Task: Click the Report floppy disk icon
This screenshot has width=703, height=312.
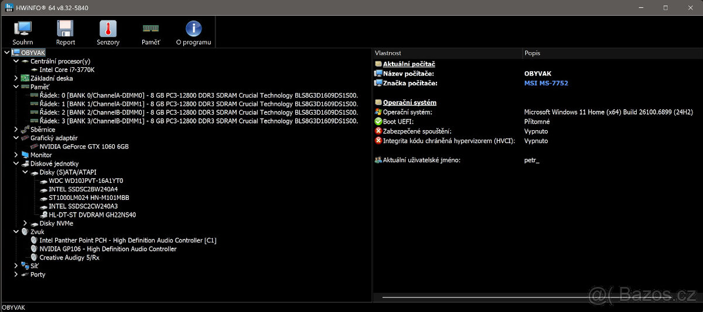Action: point(65,32)
